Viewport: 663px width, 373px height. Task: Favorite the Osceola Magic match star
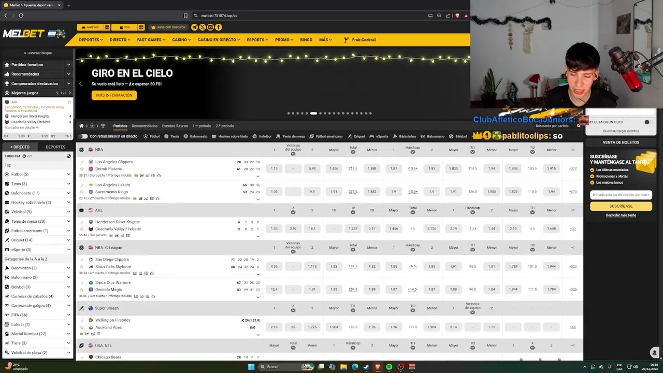pyautogui.click(x=81, y=290)
